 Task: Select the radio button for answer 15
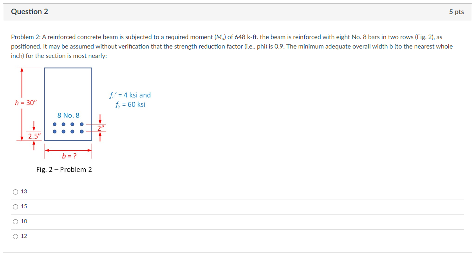coord(15,206)
